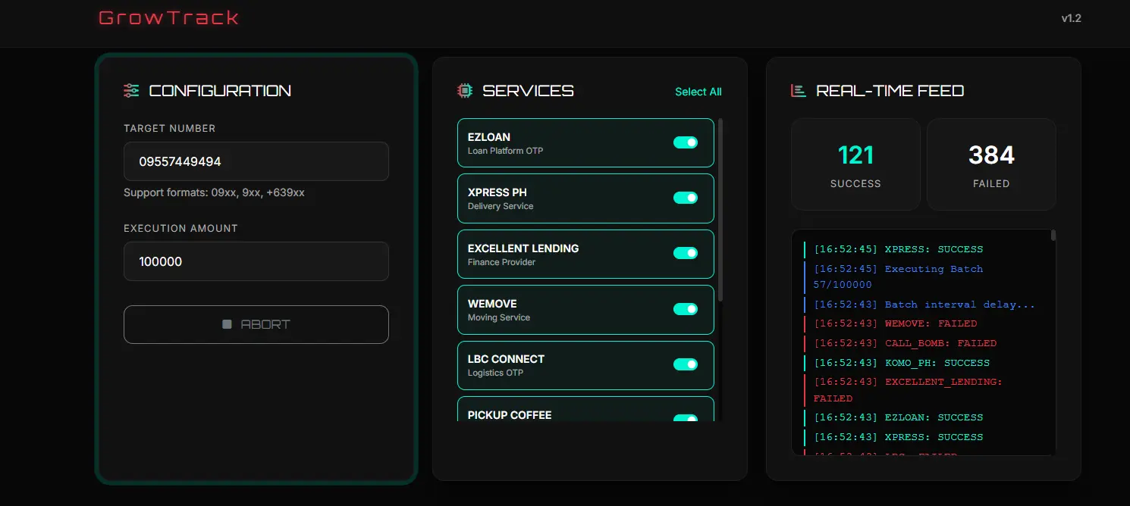Click the 'Loan Platform OTP' subtitle

click(x=505, y=151)
